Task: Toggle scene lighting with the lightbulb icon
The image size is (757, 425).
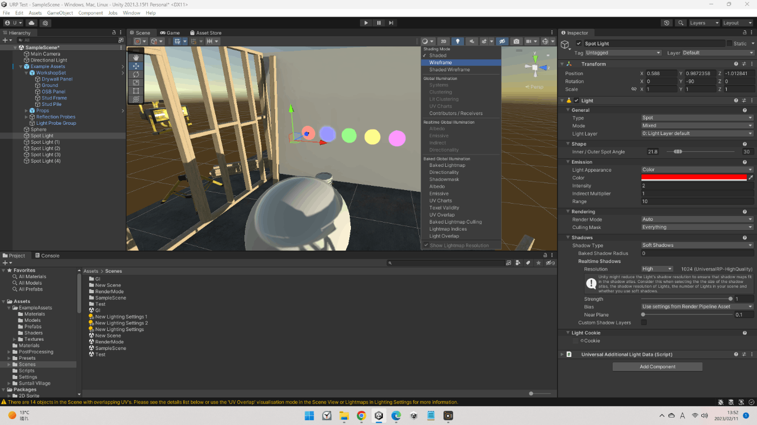Action: [x=457, y=41]
